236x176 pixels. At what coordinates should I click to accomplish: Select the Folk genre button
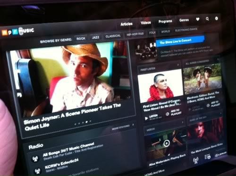pos(152,33)
